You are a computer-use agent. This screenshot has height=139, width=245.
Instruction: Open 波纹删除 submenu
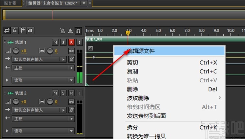pyautogui.click(x=170, y=98)
